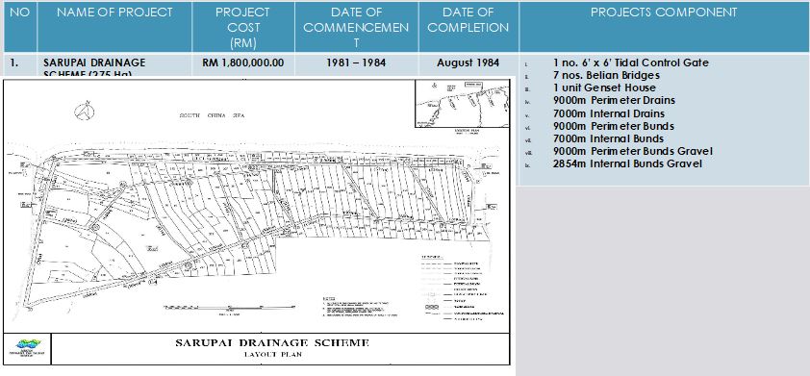Select the SARUPAI DRAINAGE SCHEME title text
This screenshot has height=376, width=810.
pos(272,343)
